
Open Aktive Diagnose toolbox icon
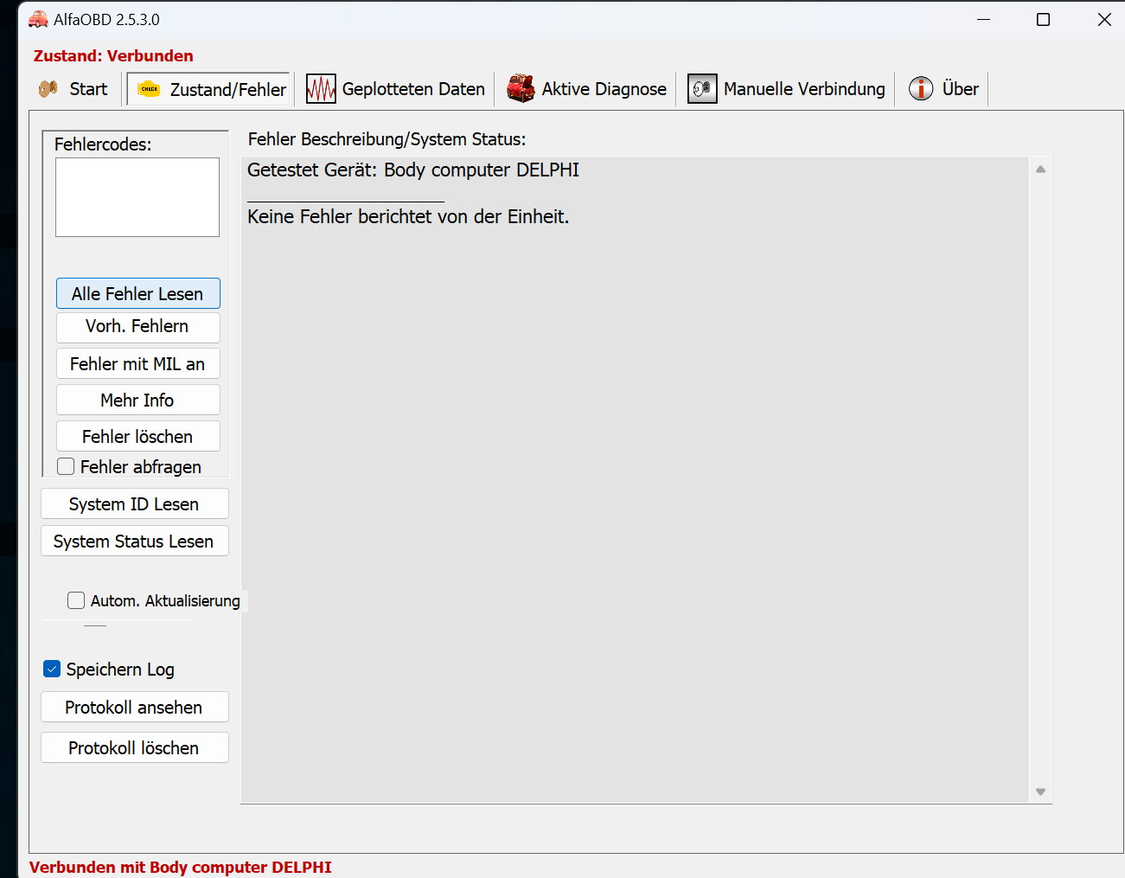521,89
